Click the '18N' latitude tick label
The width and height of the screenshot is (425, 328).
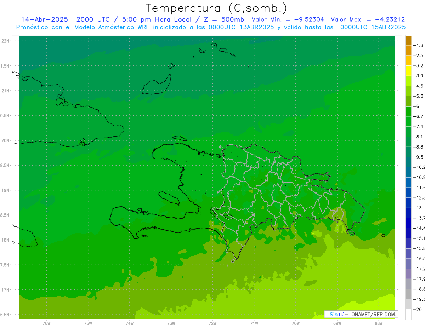(5, 240)
